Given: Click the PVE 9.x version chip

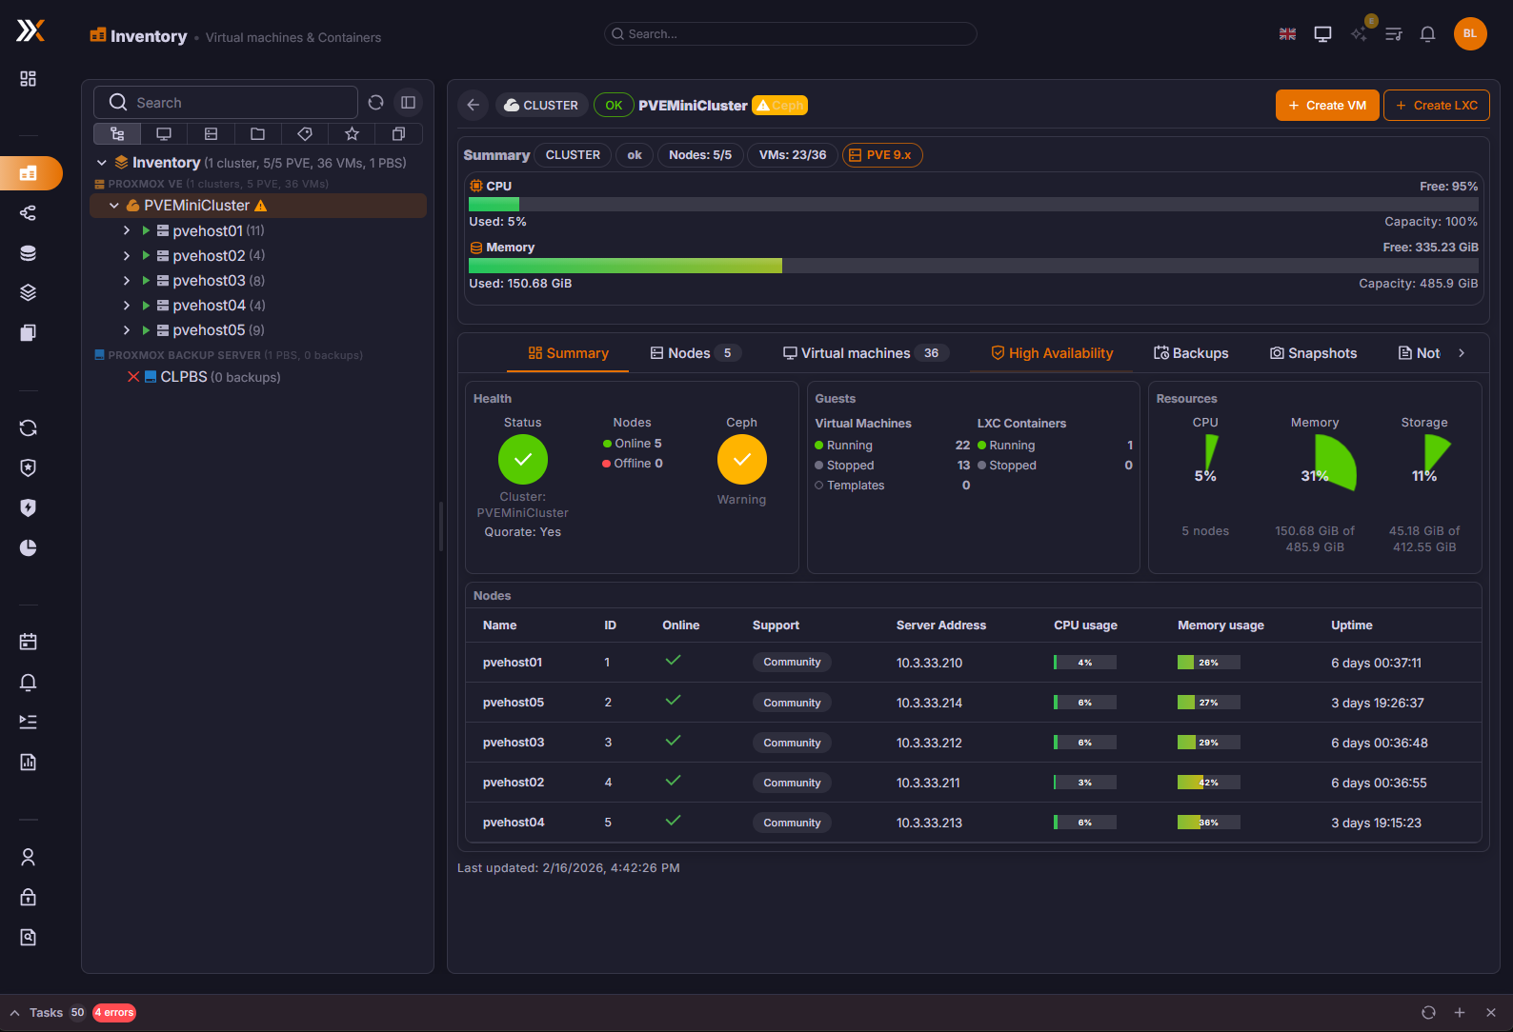Looking at the screenshot, I should (882, 155).
